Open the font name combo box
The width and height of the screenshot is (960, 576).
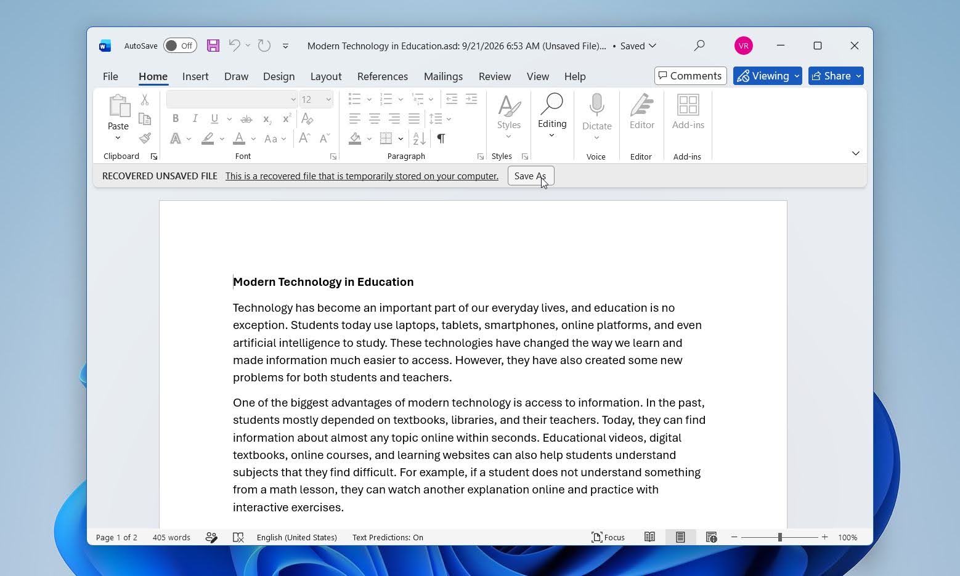pos(232,99)
